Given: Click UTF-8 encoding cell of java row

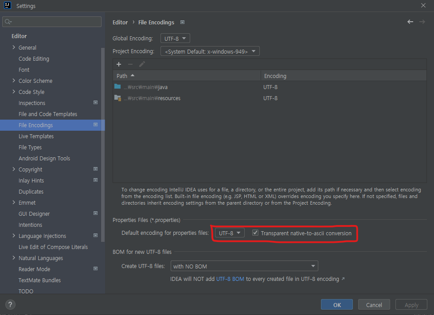Looking at the screenshot, I should coord(270,87).
